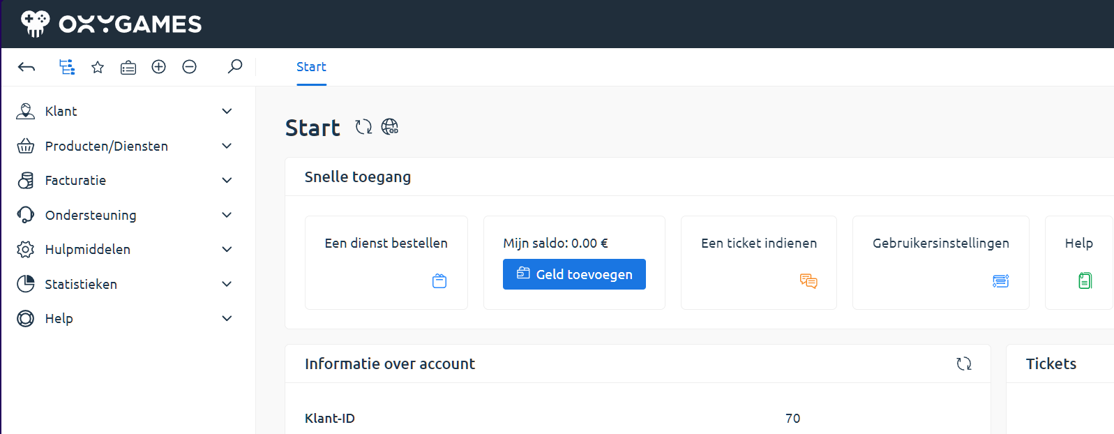Click the Producten/Diensten basket icon

pos(26,146)
